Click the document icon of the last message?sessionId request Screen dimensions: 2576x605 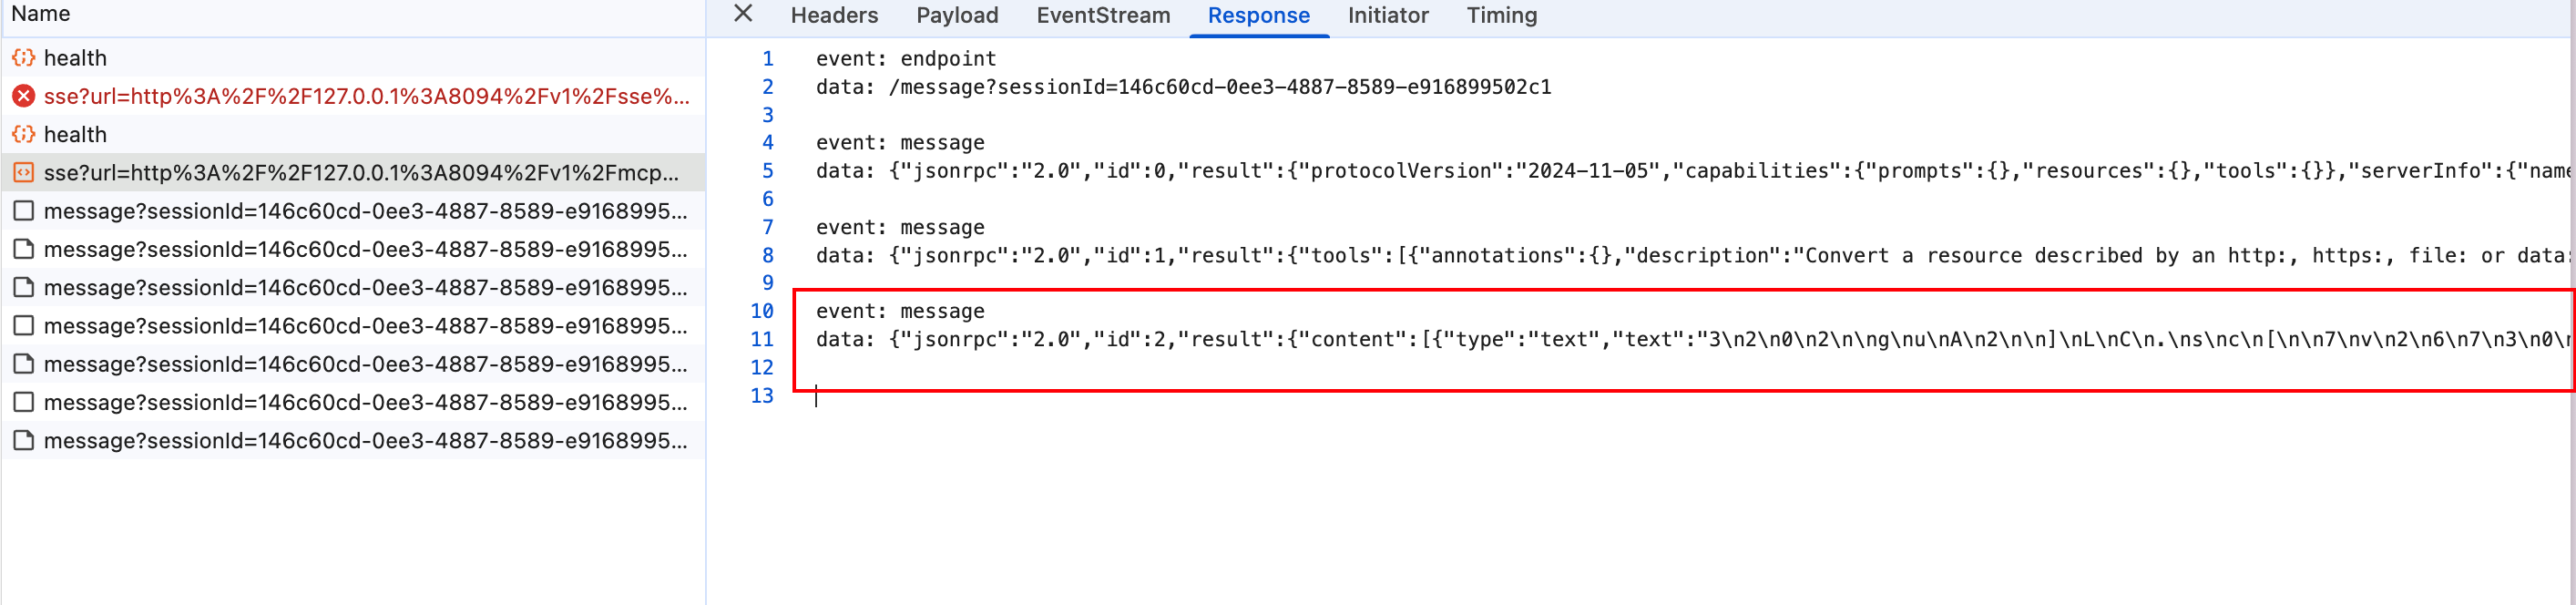pyautogui.click(x=23, y=440)
